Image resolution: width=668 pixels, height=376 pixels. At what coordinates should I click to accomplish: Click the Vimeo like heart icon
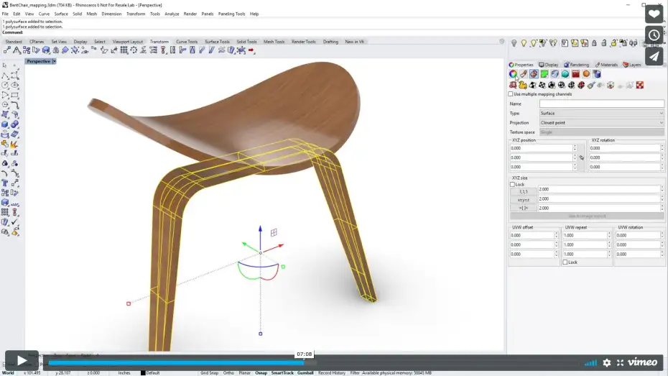[654, 14]
